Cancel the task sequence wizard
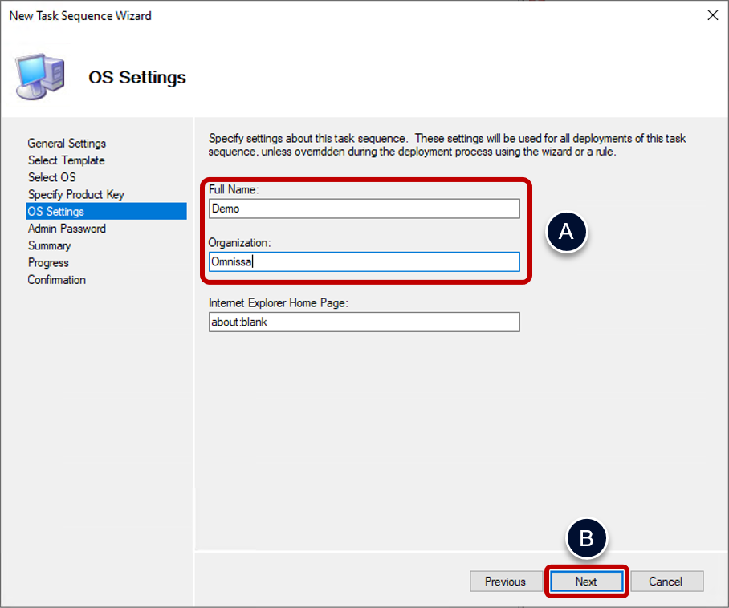This screenshot has width=729, height=608. pyautogui.click(x=666, y=582)
